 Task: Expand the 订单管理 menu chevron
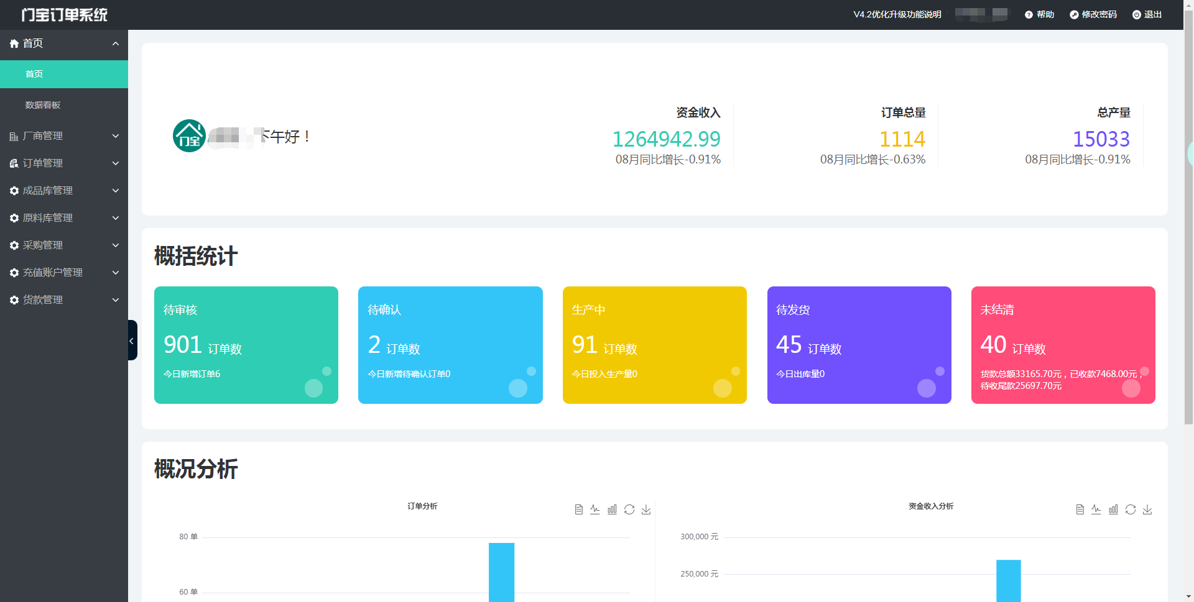(116, 163)
